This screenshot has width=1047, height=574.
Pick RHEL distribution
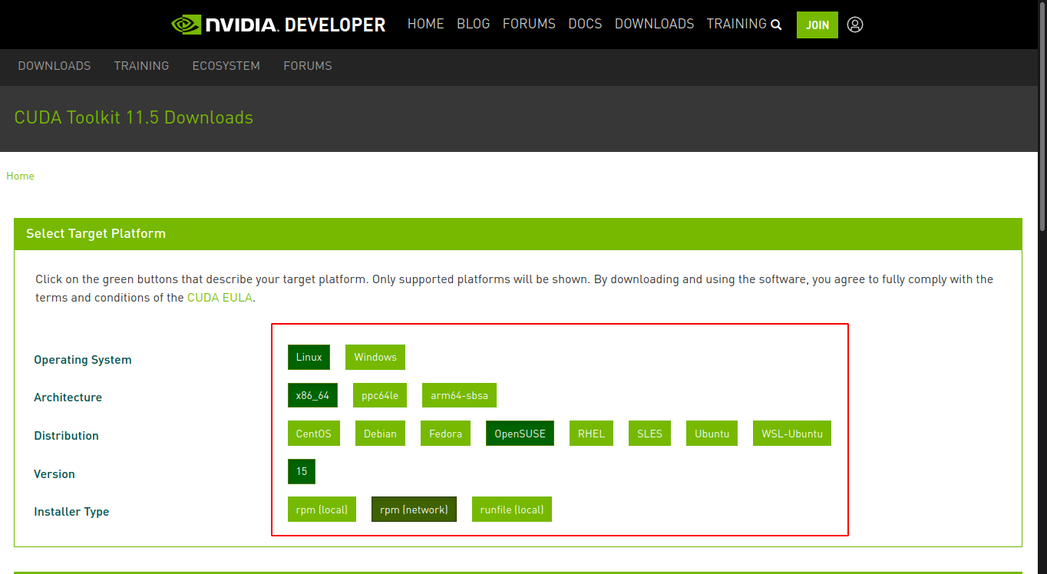pyautogui.click(x=591, y=434)
